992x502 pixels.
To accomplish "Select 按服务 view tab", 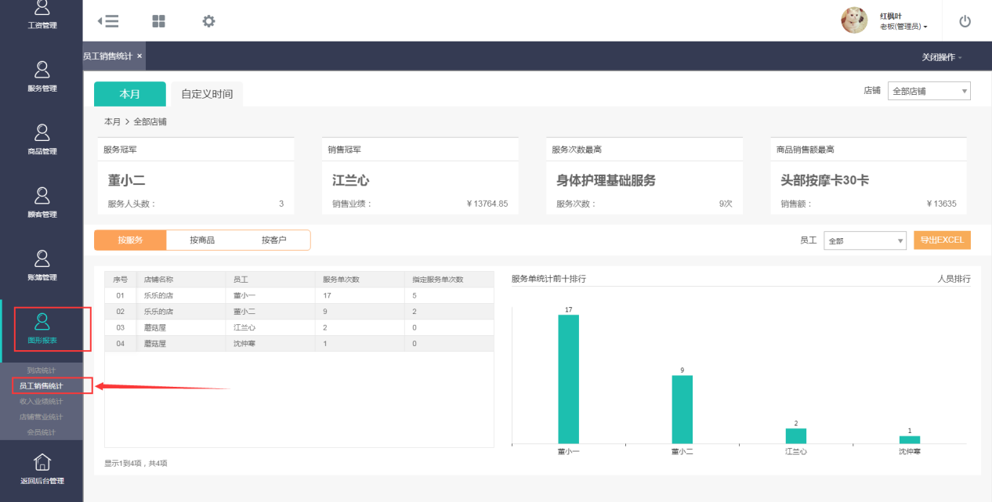I will (x=130, y=240).
